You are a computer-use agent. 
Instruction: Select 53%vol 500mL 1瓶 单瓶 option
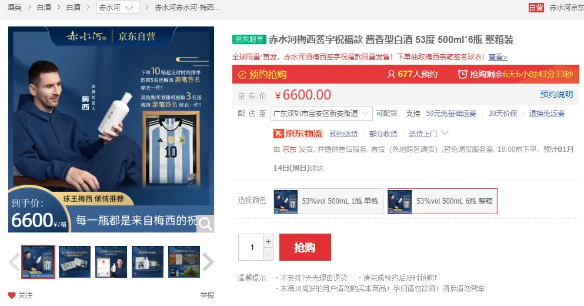pos(328,201)
